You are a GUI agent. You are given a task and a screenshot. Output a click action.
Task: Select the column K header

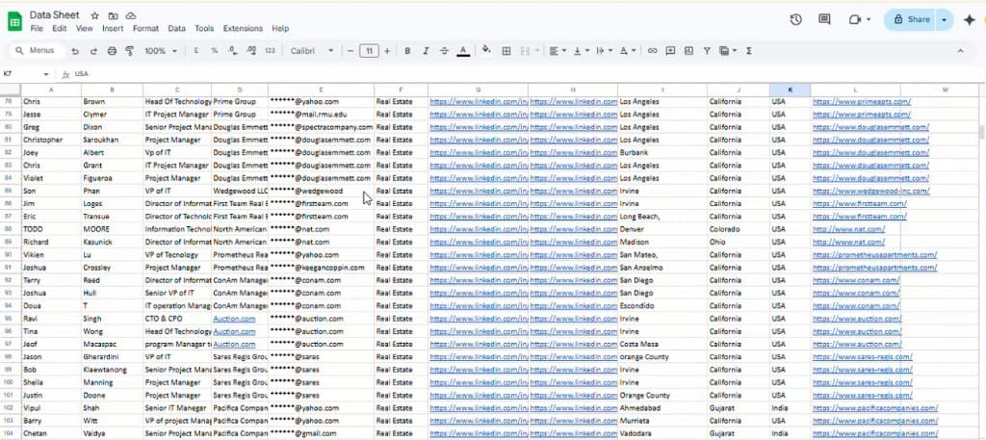tap(790, 90)
